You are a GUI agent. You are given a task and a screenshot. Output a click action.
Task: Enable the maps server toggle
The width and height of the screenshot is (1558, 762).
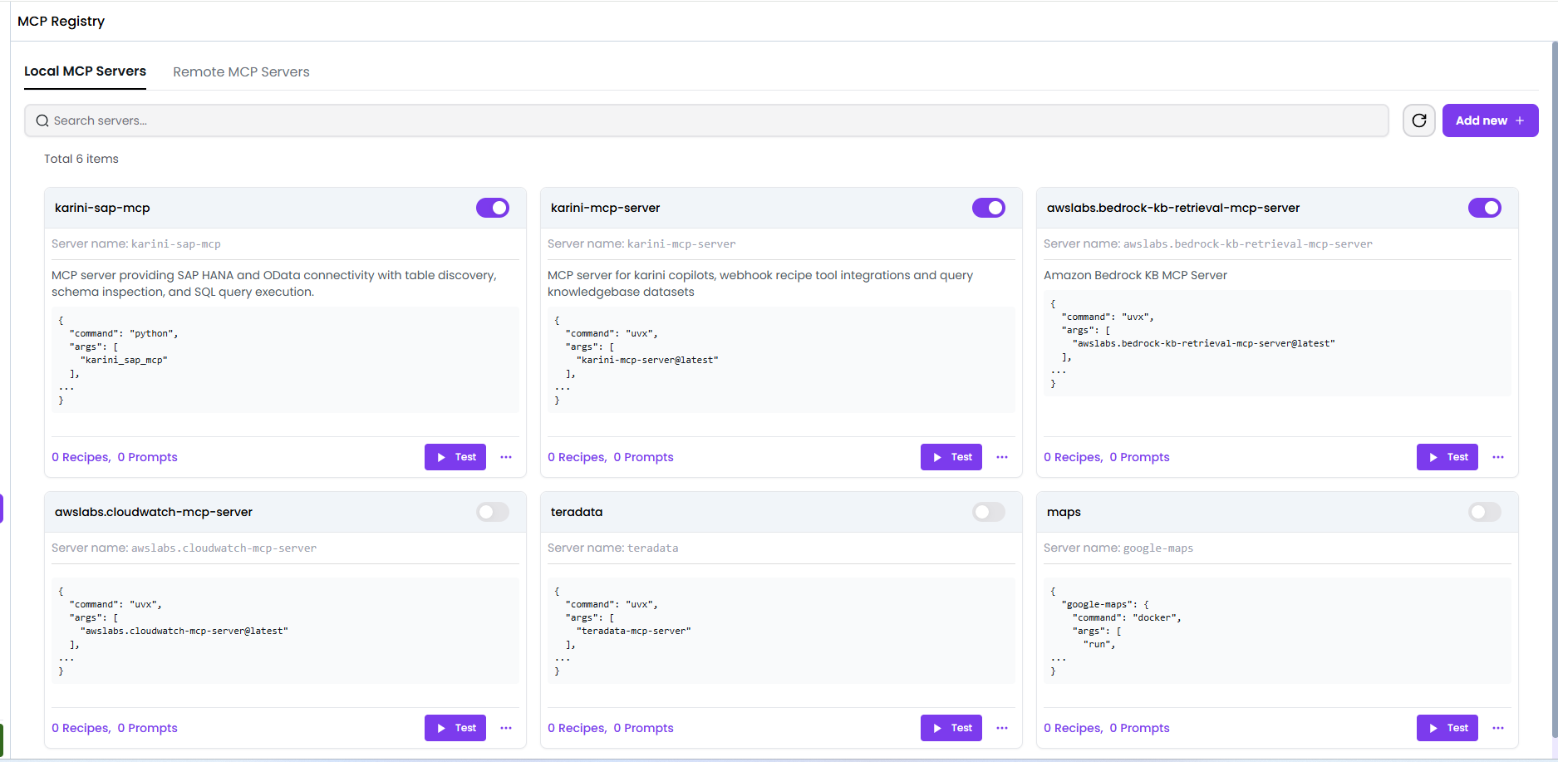1484,512
